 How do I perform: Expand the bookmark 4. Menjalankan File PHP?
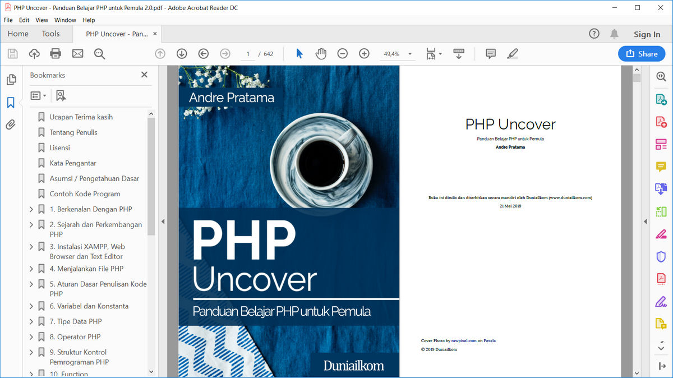coord(31,269)
